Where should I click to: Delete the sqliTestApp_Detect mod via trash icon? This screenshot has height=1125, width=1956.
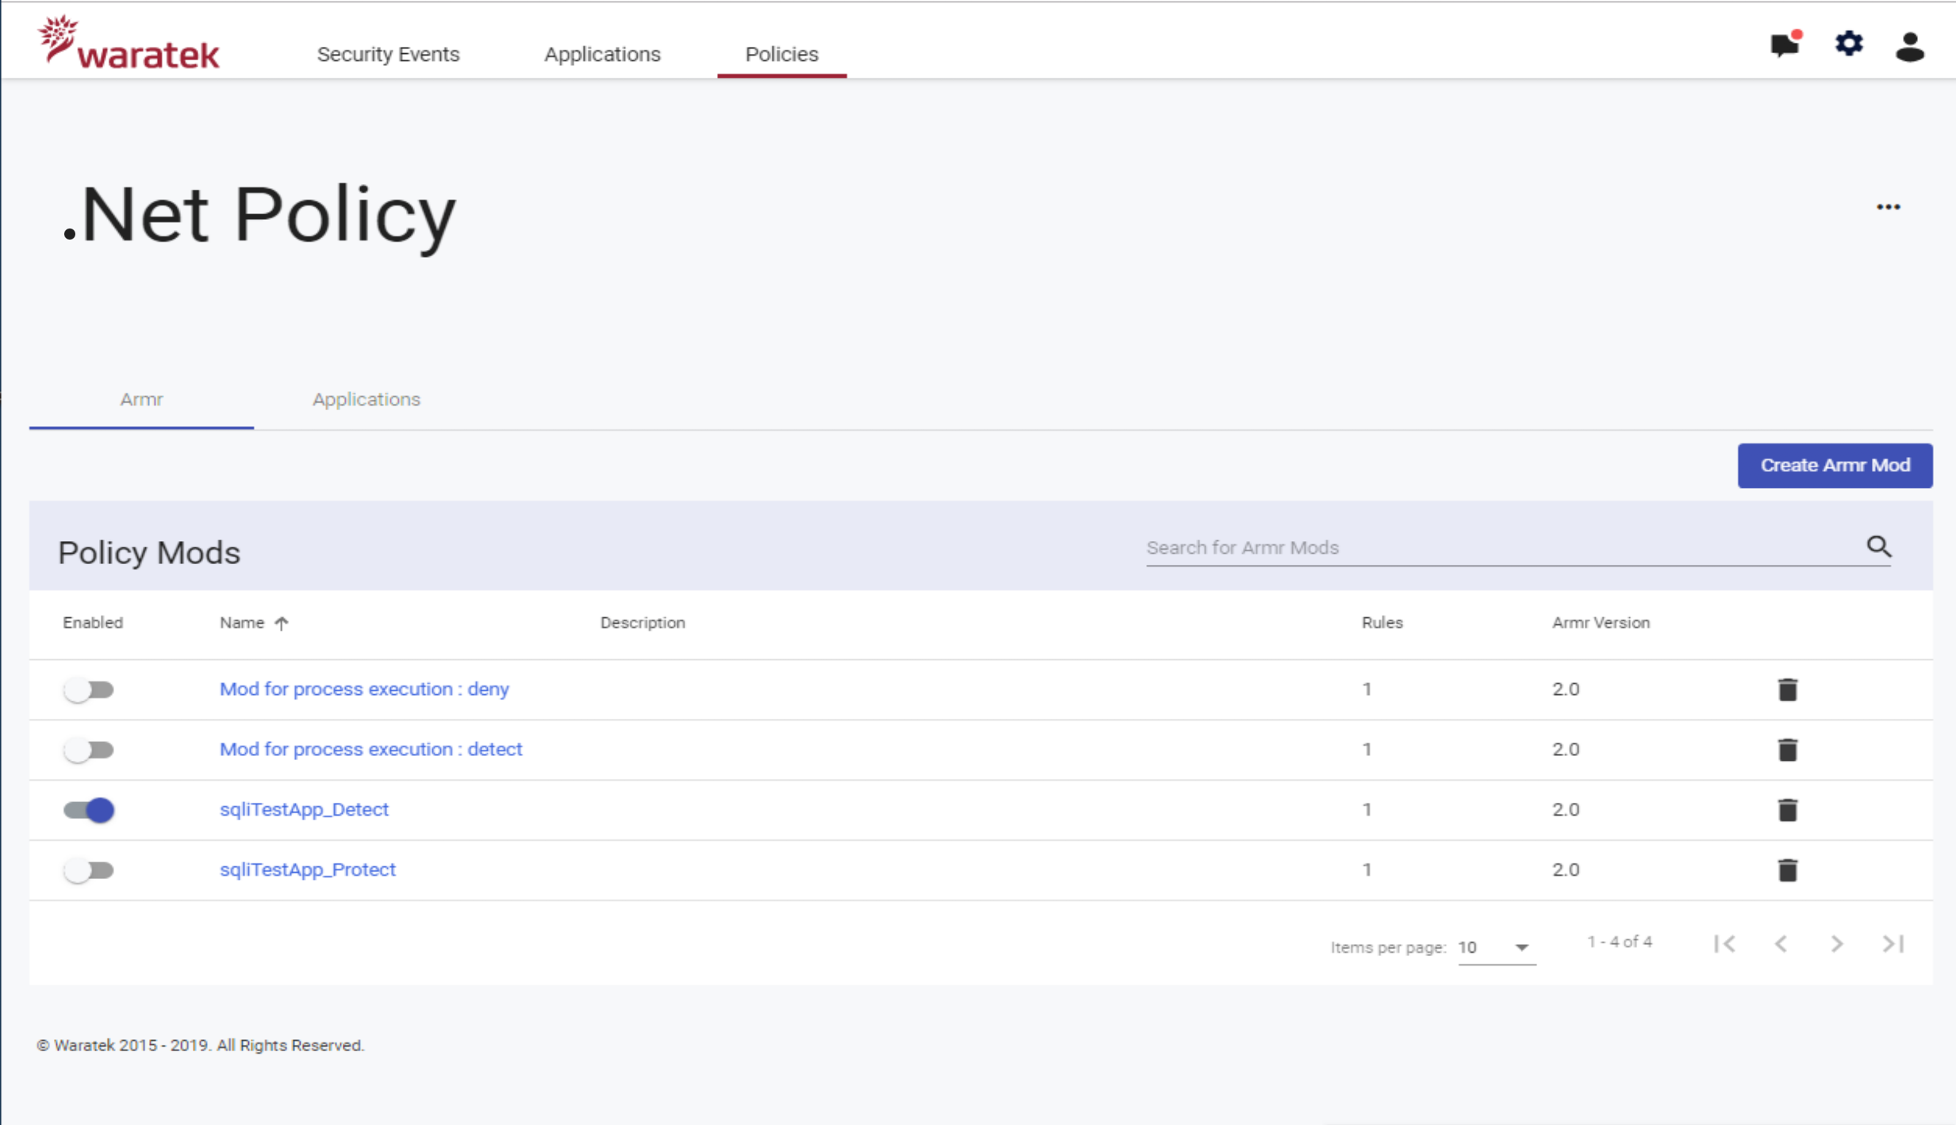click(1787, 810)
